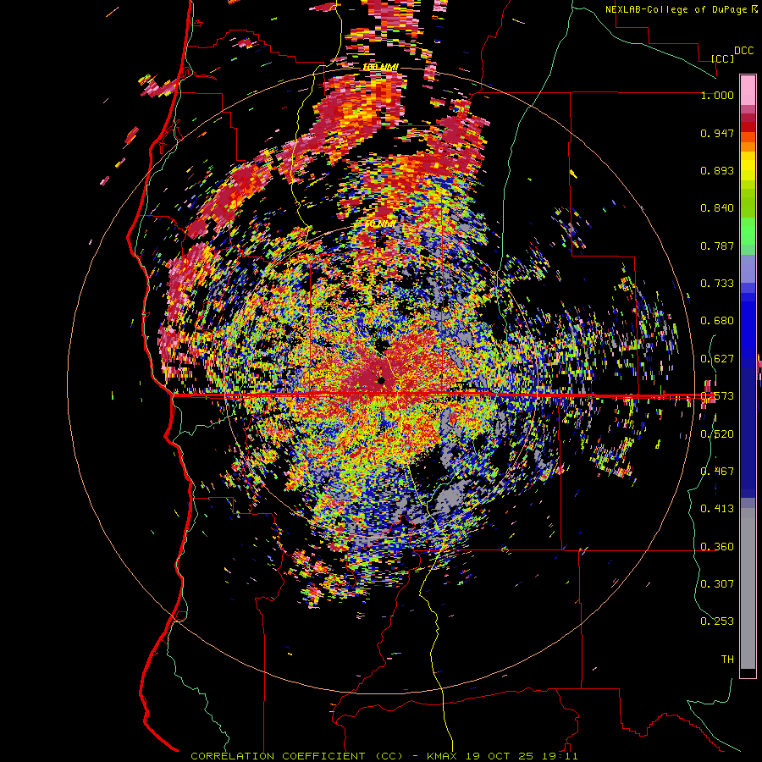Select the 0.733 scale value
Screen dimensions: 762x762
(x=717, y=284)
